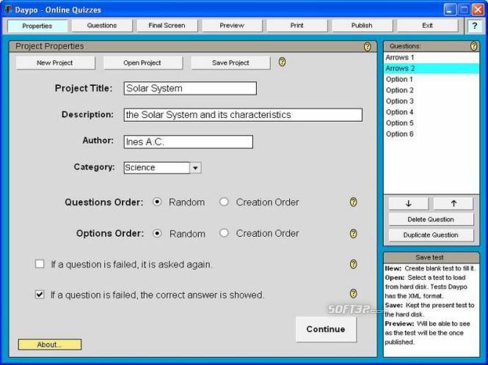Select Arrows 2 in the questions list

click(431, 68)
